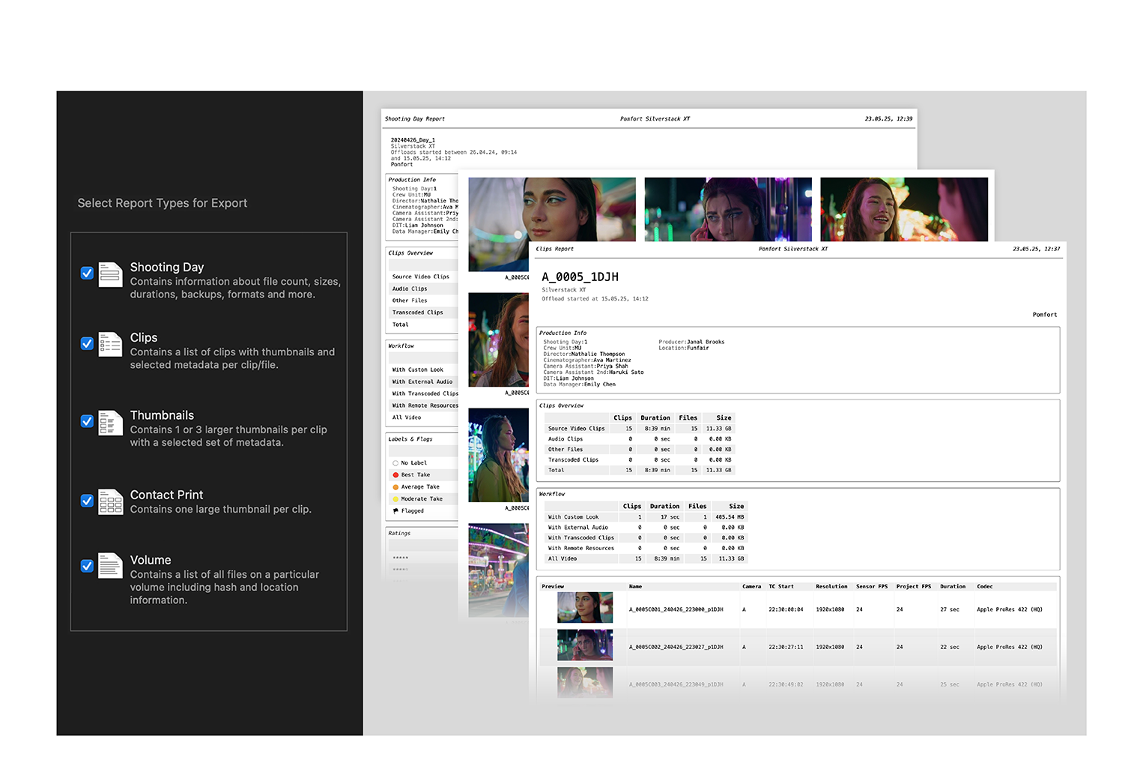Click the second clip preview thumbnail in table
Screen dimensions: 1143x763
584,645
